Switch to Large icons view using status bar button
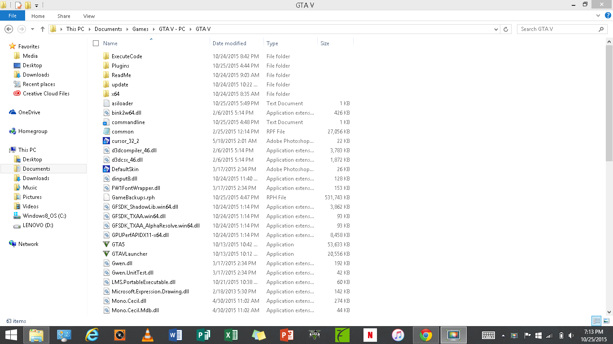The height and width of the screenshot is (344, 613). click(606, 321)
